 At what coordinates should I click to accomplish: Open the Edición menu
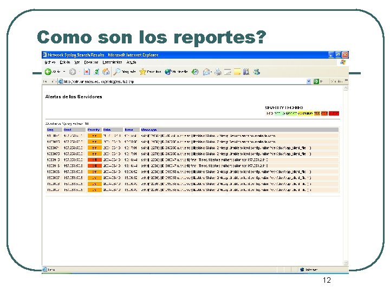tap(64, 62)
